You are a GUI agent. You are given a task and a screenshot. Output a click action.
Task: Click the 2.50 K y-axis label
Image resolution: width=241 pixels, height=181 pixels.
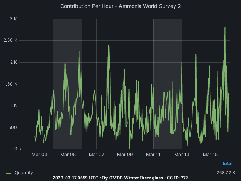click(10, 40)
